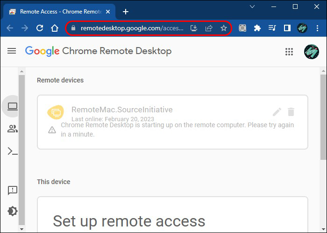Open the Chrome extensions puzzle icon
Viewport: 327px width, 233px height.
[x=257, y=28]
